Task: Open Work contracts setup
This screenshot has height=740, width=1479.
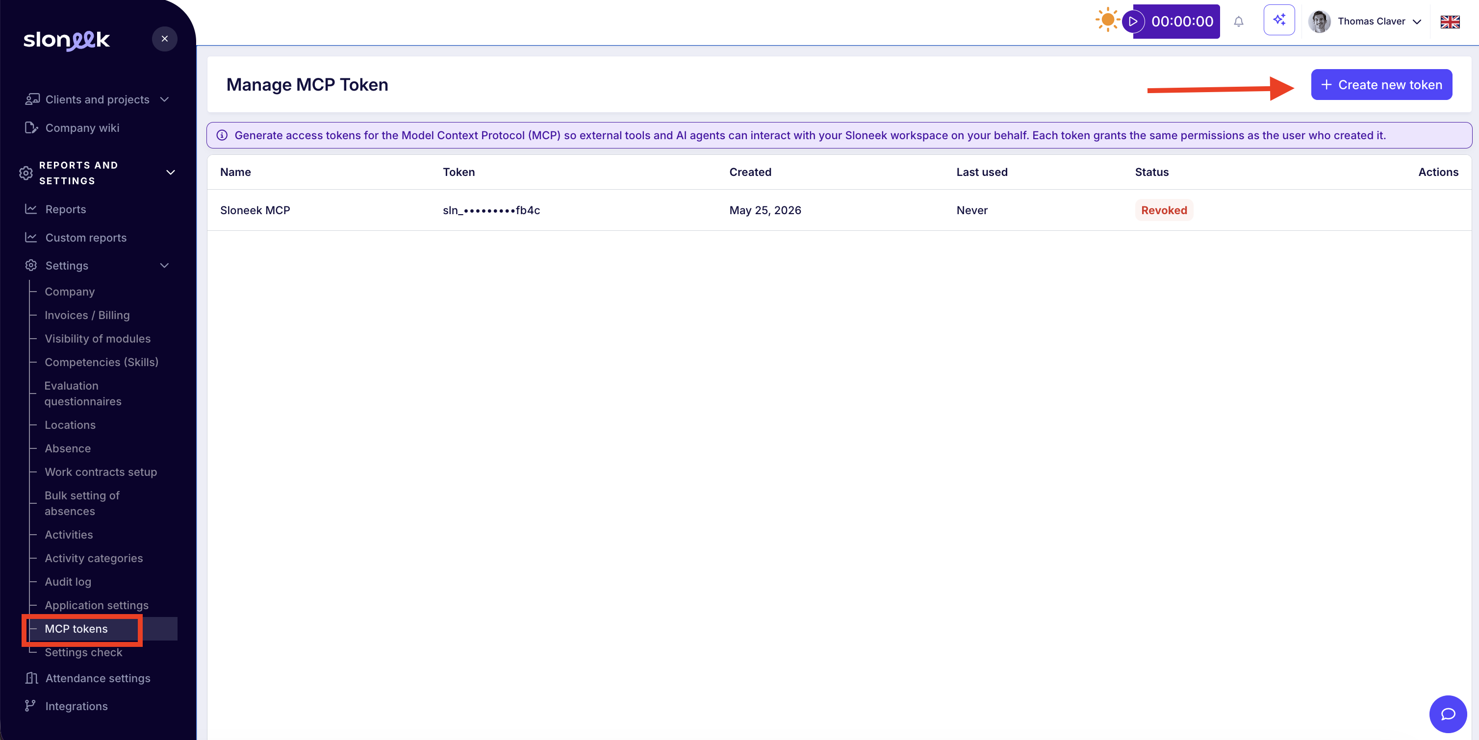Action: [101, 471]
